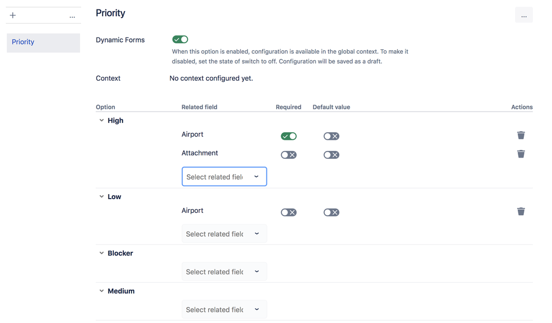Collapse the Medium option group

point(101,290)
